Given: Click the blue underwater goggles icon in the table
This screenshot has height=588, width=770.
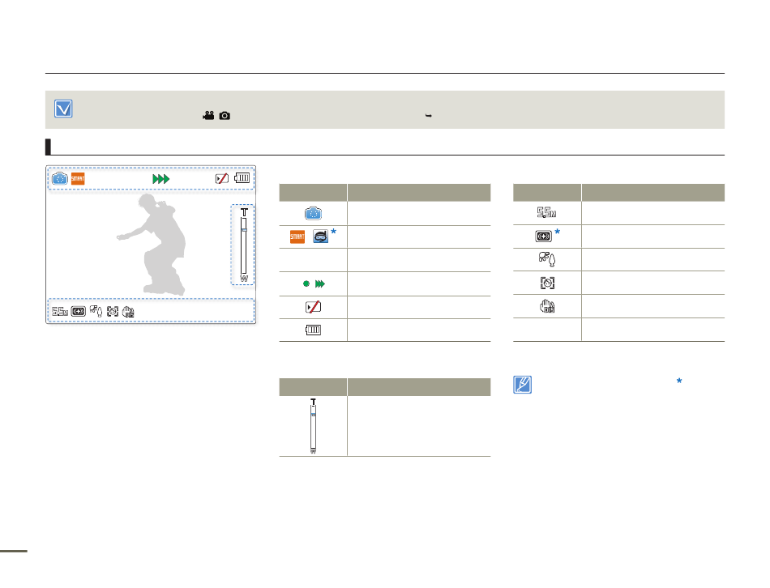Looking at the screenshot, I should point(321,237).
